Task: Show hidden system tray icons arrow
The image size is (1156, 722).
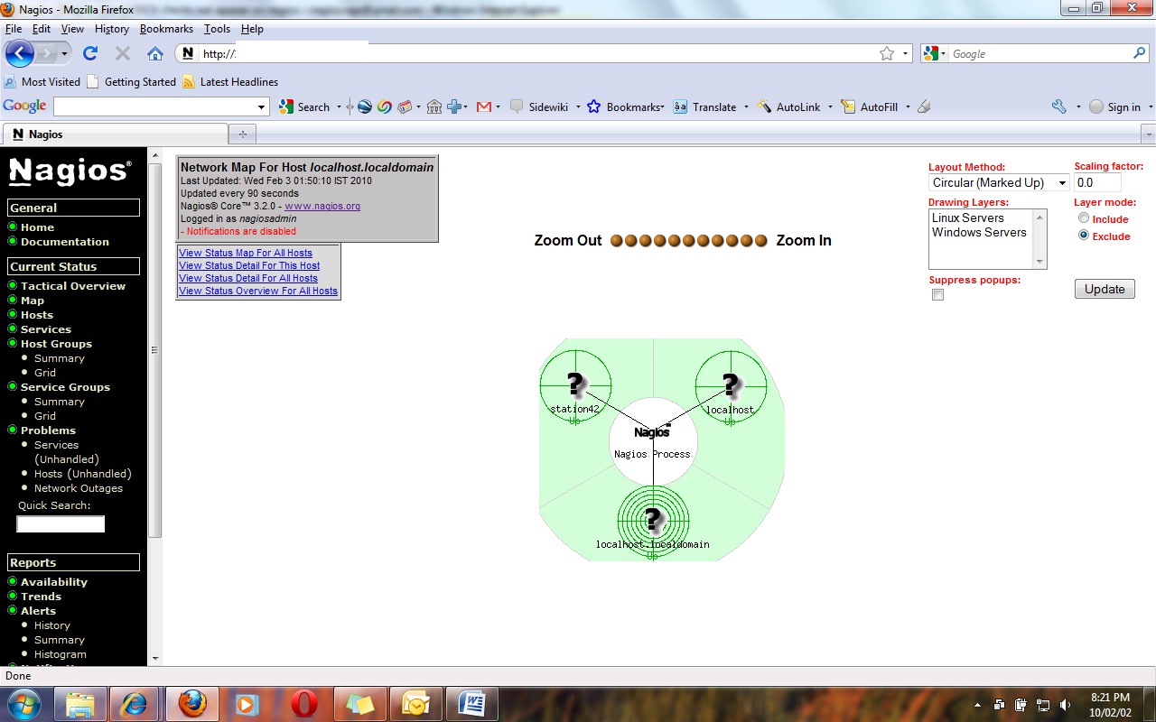Action: 978,705
